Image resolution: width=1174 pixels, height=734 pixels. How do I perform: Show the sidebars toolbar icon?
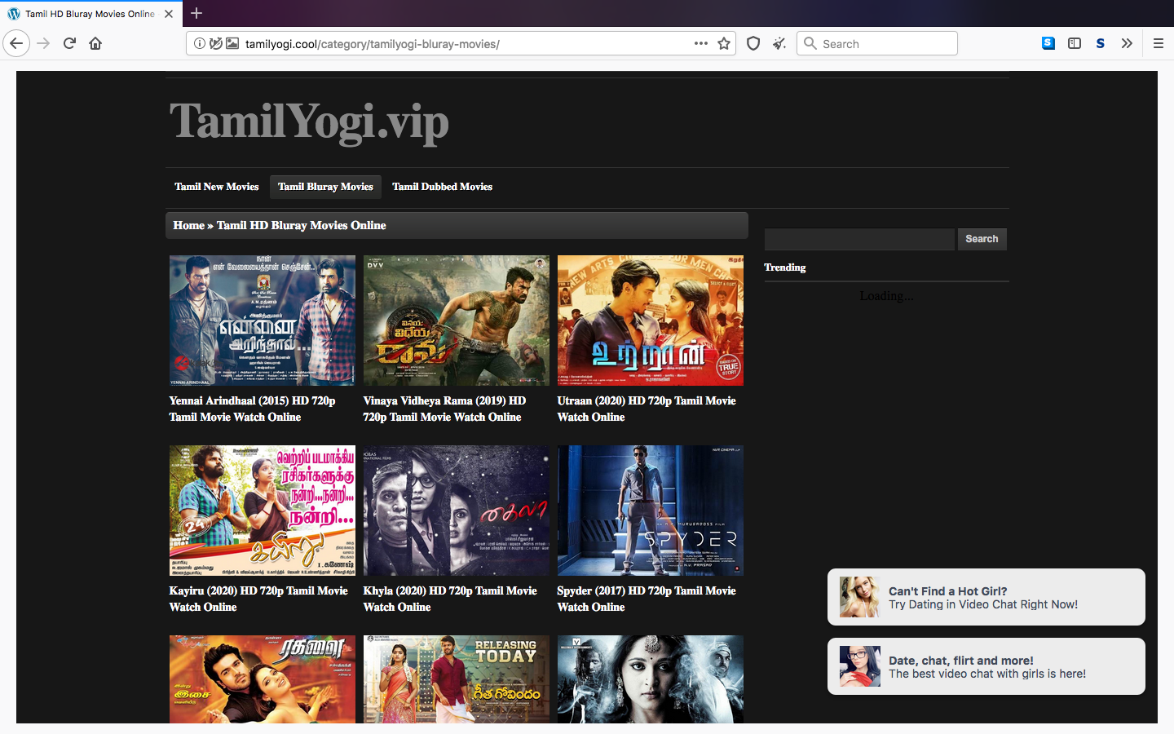(x=1075, y=43)
